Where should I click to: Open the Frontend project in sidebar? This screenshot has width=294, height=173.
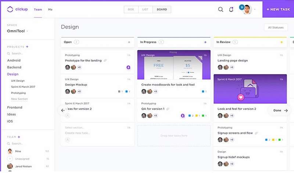coord(15,107)
